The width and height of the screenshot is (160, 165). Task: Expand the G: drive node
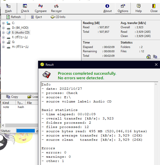point(4,42)
